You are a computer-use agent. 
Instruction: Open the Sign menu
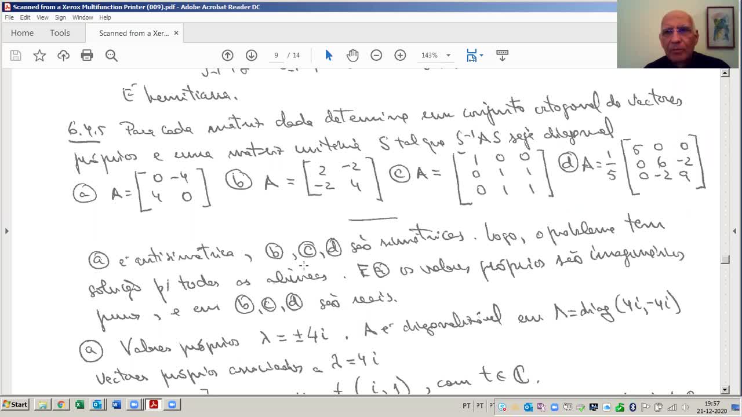[60, 17]
